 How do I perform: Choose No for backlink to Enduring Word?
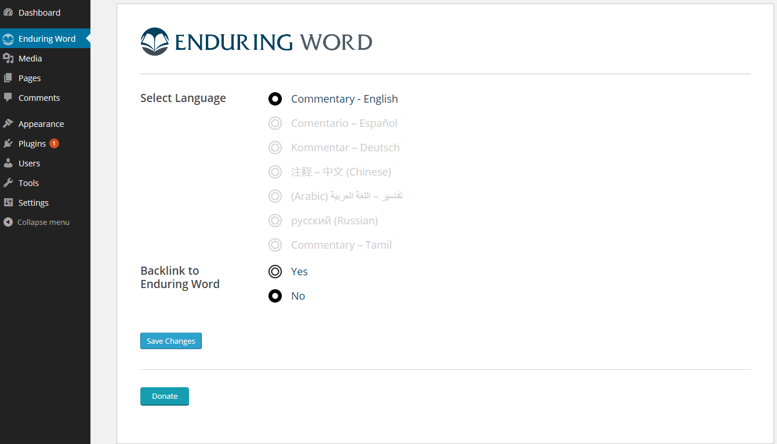(x=275, y=296)
